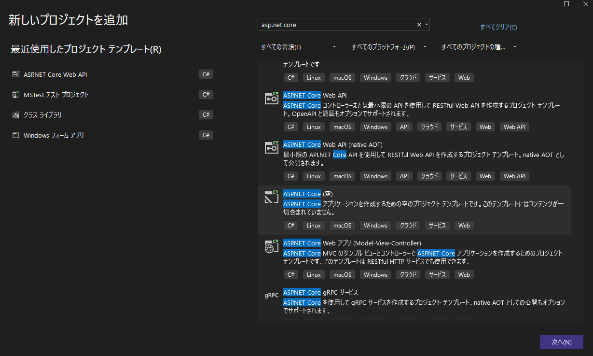Select the ASP.NET Core (空) template icon
Screen dimensions: 593x356
coord(272,197)
